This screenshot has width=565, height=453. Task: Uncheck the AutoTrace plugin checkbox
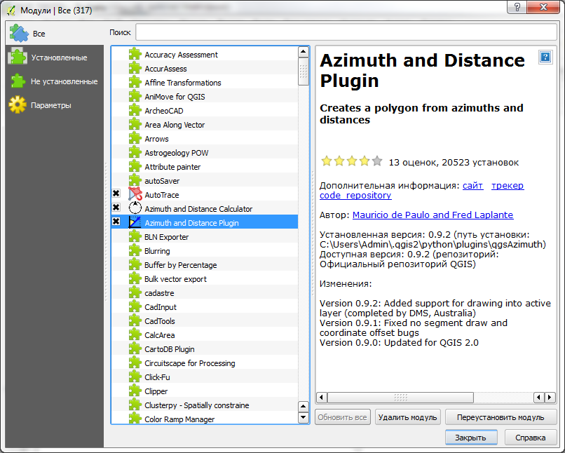click(116, 194)
